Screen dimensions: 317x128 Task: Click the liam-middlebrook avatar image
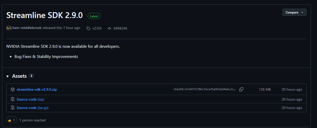9,28
